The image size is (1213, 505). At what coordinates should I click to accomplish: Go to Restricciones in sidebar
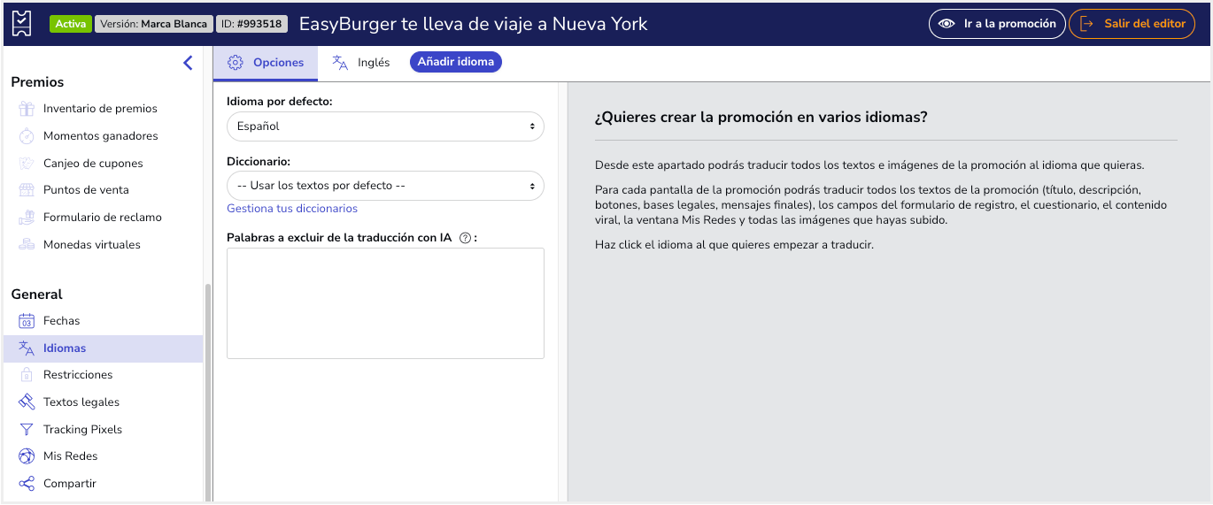point(103,375)
